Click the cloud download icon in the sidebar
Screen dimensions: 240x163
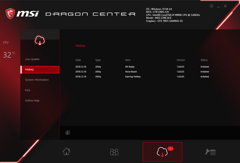pyautogui.click(x=40, y=40)
